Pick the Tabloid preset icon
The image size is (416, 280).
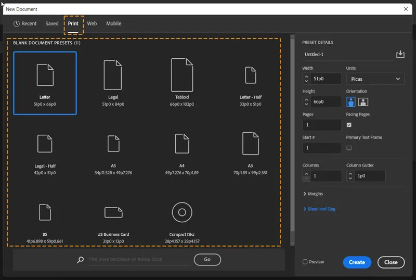click(x=182, y=75)
